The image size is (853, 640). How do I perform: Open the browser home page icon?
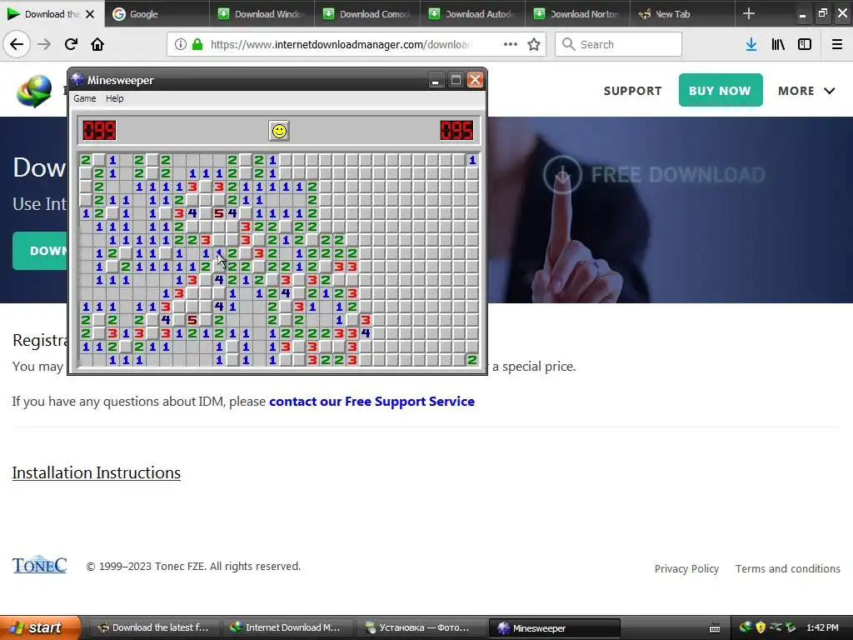pos(97,45)
